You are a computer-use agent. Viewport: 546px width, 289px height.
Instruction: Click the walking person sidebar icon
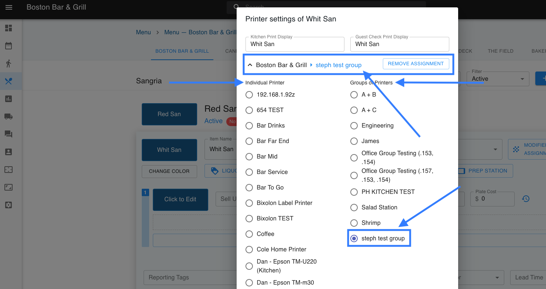pyautogui.click(x=8, y=63)
